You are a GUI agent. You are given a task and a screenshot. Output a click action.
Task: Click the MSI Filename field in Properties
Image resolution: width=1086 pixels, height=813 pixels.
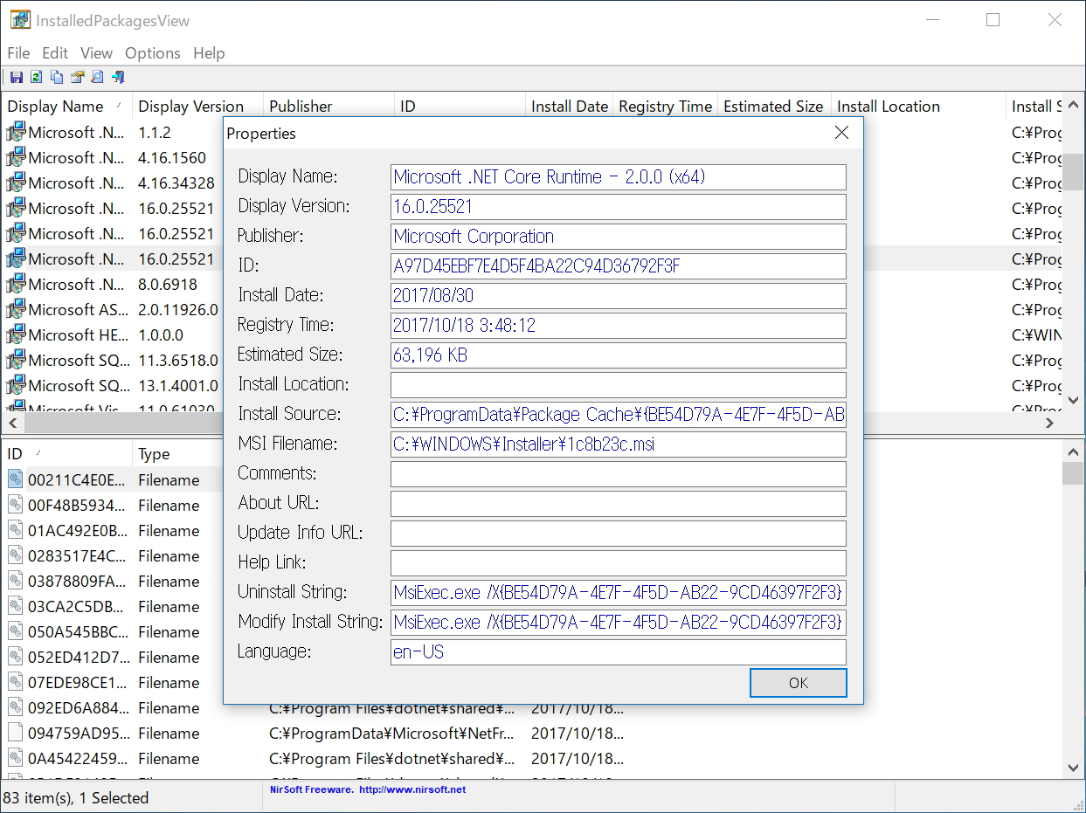click(619, 444)
